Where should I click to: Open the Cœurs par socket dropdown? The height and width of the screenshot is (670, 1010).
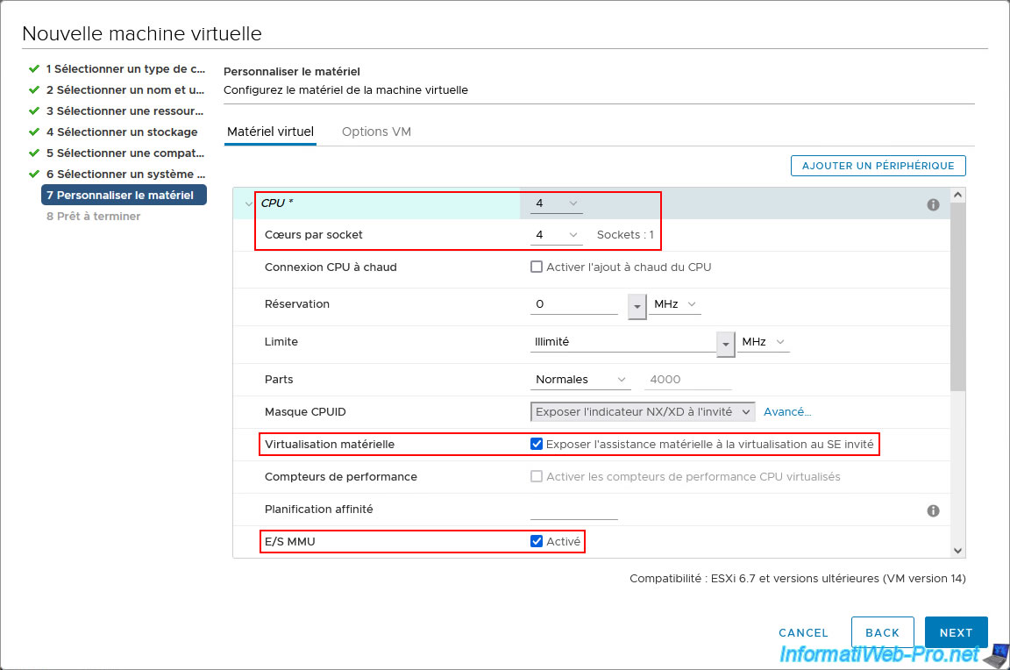tap(557, 235)
